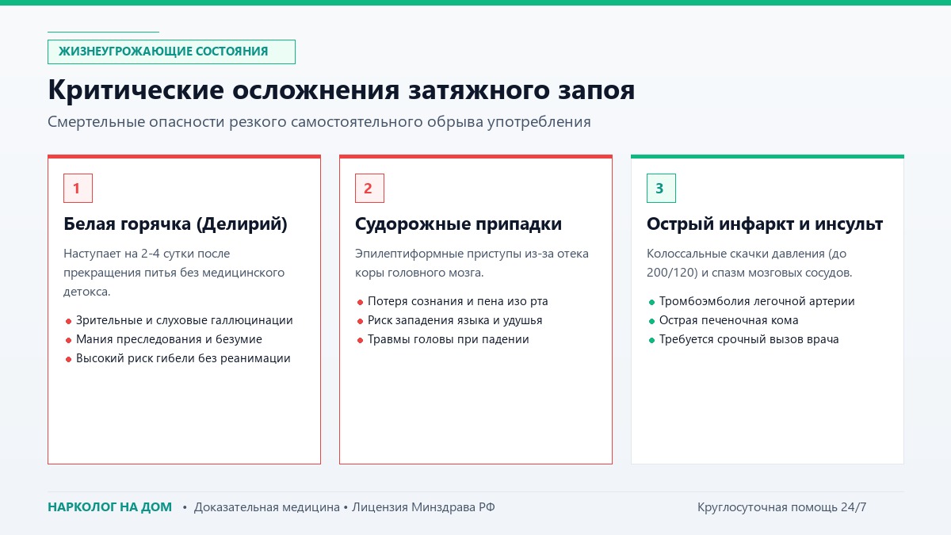951x535 pixels.
Task: Click the paragraph about 'Эпилептиформные приступы'
Action: click(472, 263)
